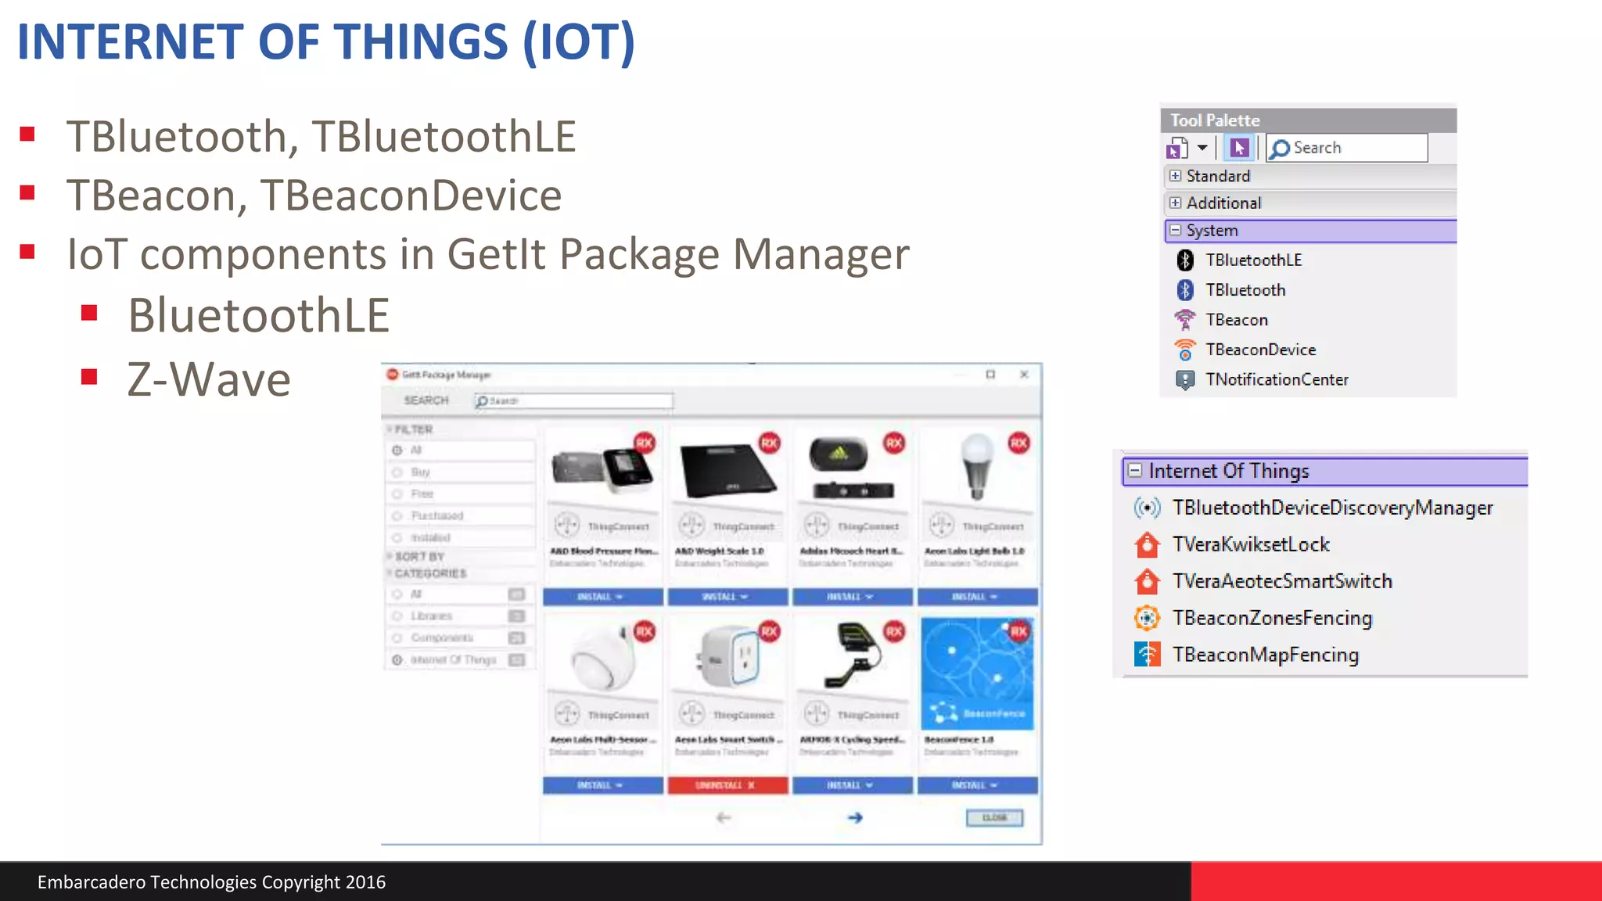Install the Cycling Speed sensor package
This screenshot has height=901, width=1602.
pos(853,785)
